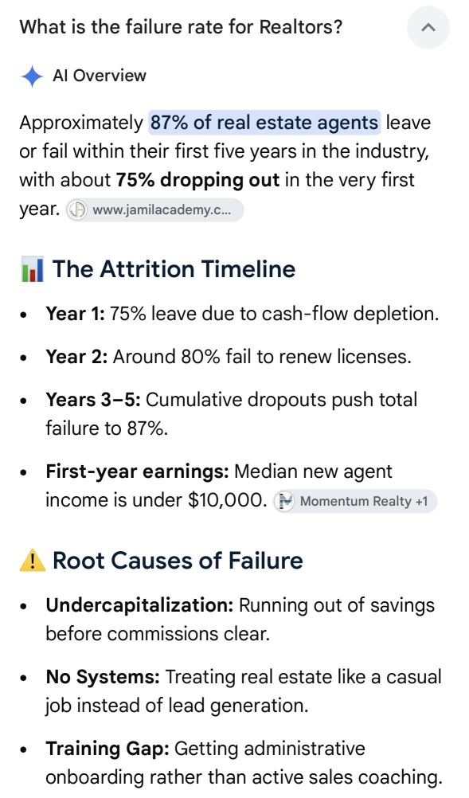Screen dimensions: 469x798
Task: Click the jamilacademy favicon icon
Action: (78, 210)
